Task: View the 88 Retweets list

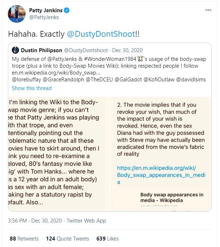Action: pyautogui.click(x=24, y=238)
